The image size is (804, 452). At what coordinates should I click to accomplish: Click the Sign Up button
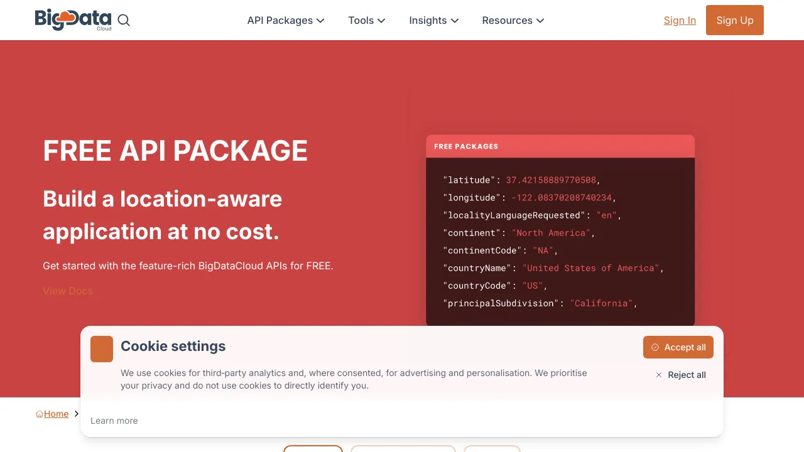click(x=735, y=20)
